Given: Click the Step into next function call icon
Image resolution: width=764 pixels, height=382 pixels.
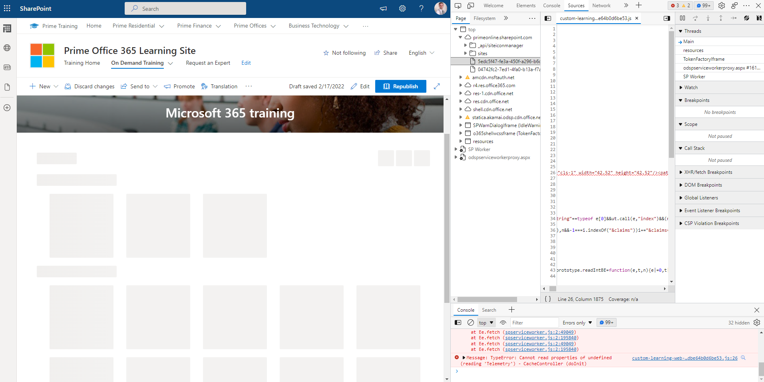Looking at the screenshot, I should click(x=708, y=18).
